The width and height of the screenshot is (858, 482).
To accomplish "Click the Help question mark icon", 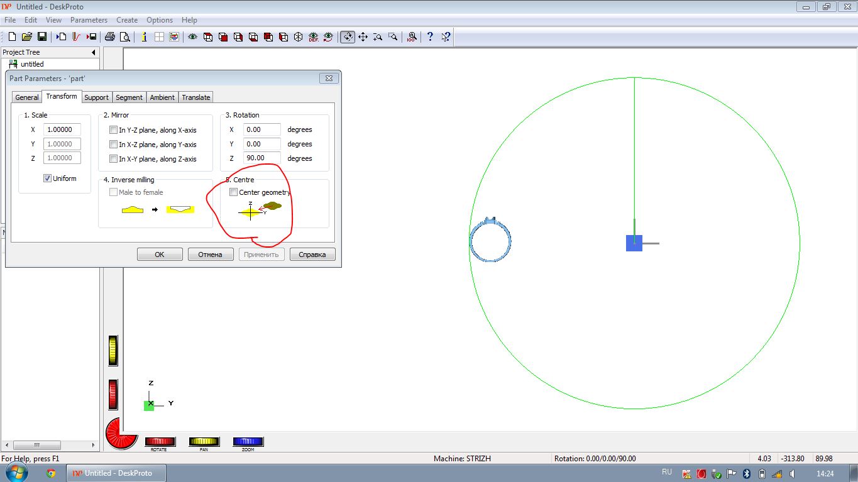I will (x=430, y=37).
